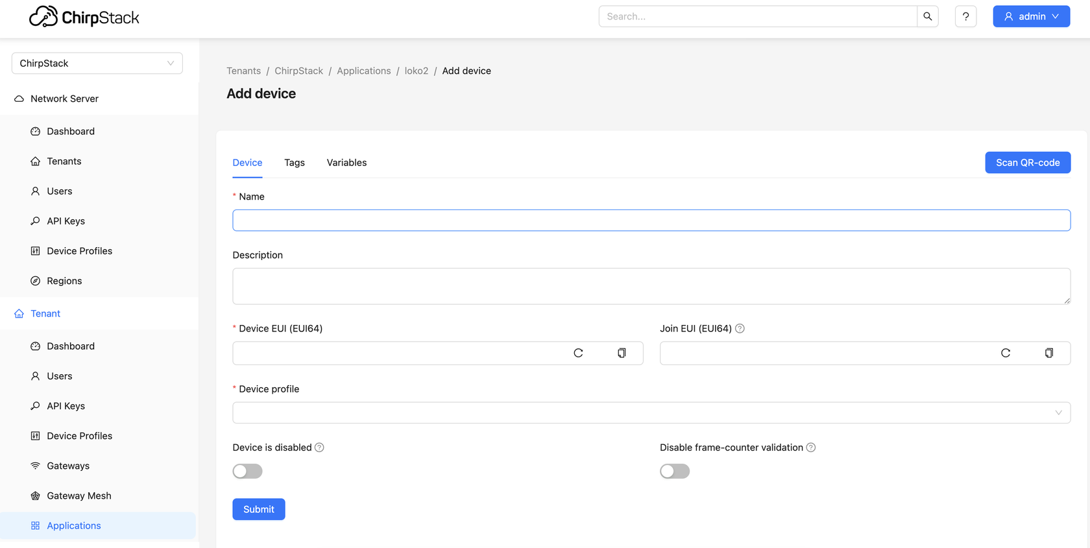The image size is (1090, 548).
Task: Click the Tenant Dashboard icon
Action: [x=36, y=346]
